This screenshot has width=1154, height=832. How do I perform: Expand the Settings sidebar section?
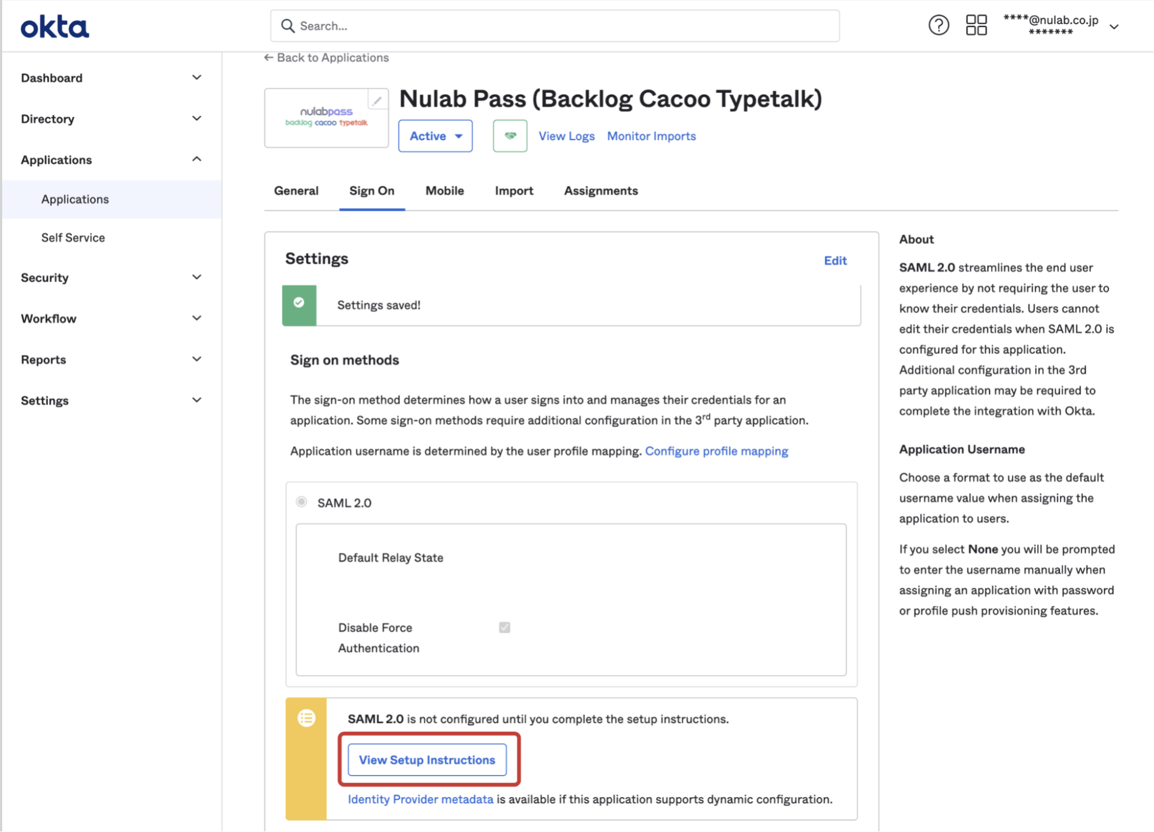point(111,400)
